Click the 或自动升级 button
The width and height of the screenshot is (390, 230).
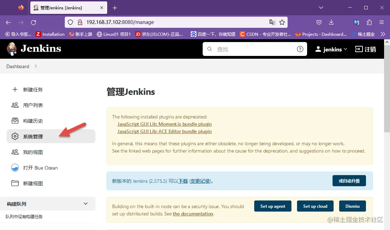tap(349, 181)
